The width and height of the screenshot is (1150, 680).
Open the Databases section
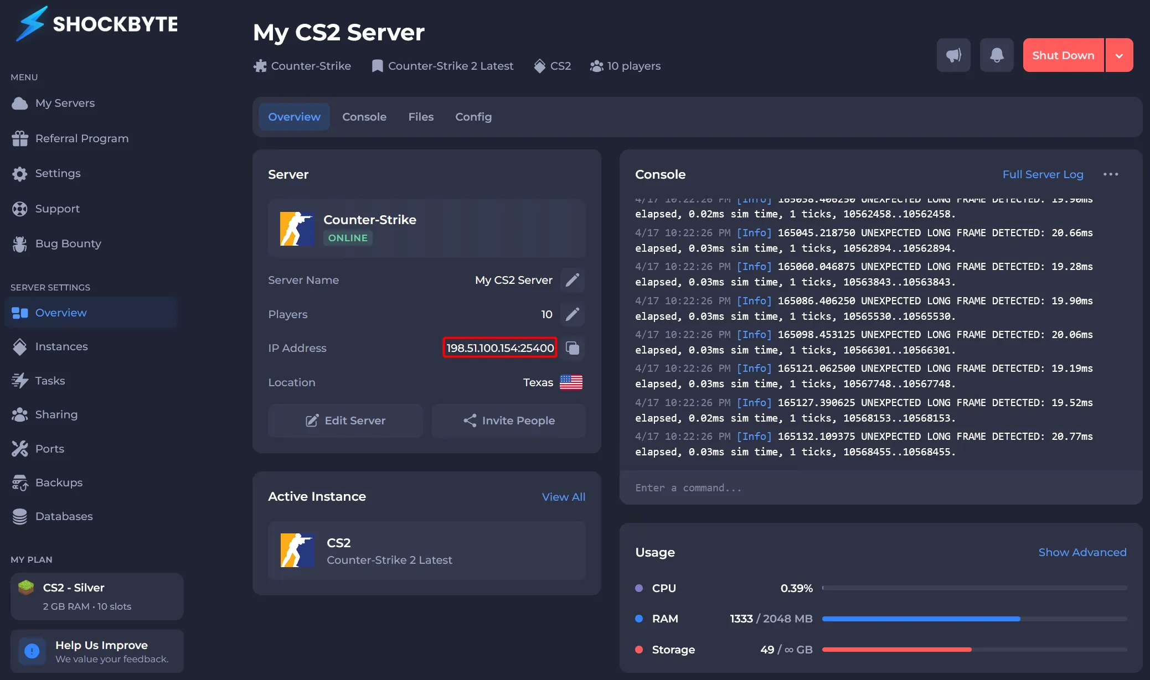[52, 516]
